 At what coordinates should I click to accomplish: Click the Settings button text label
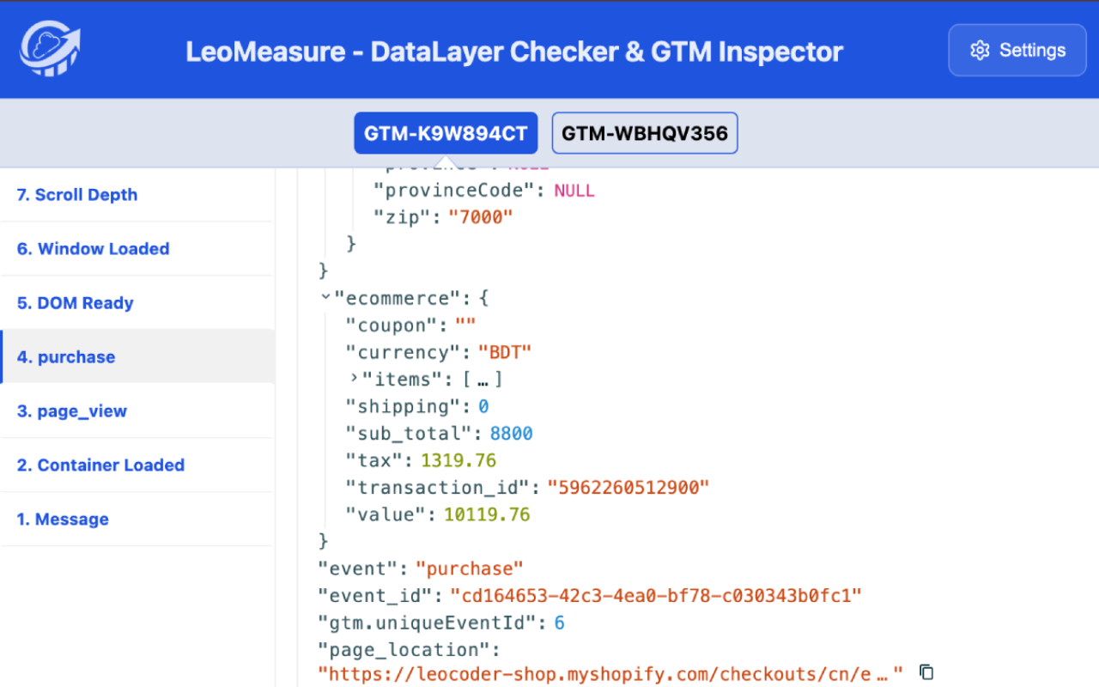pos(1033,50)
